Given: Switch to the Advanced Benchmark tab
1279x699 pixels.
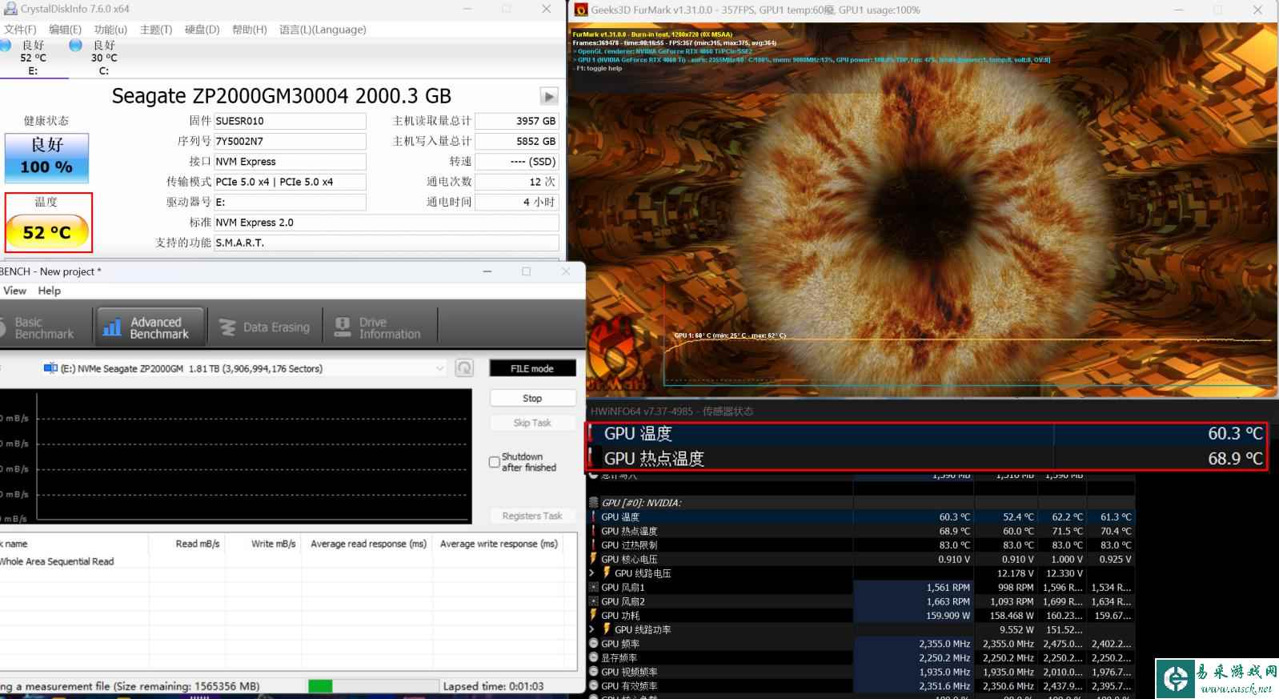Looking at the screenshot, I should click(150, 327).
